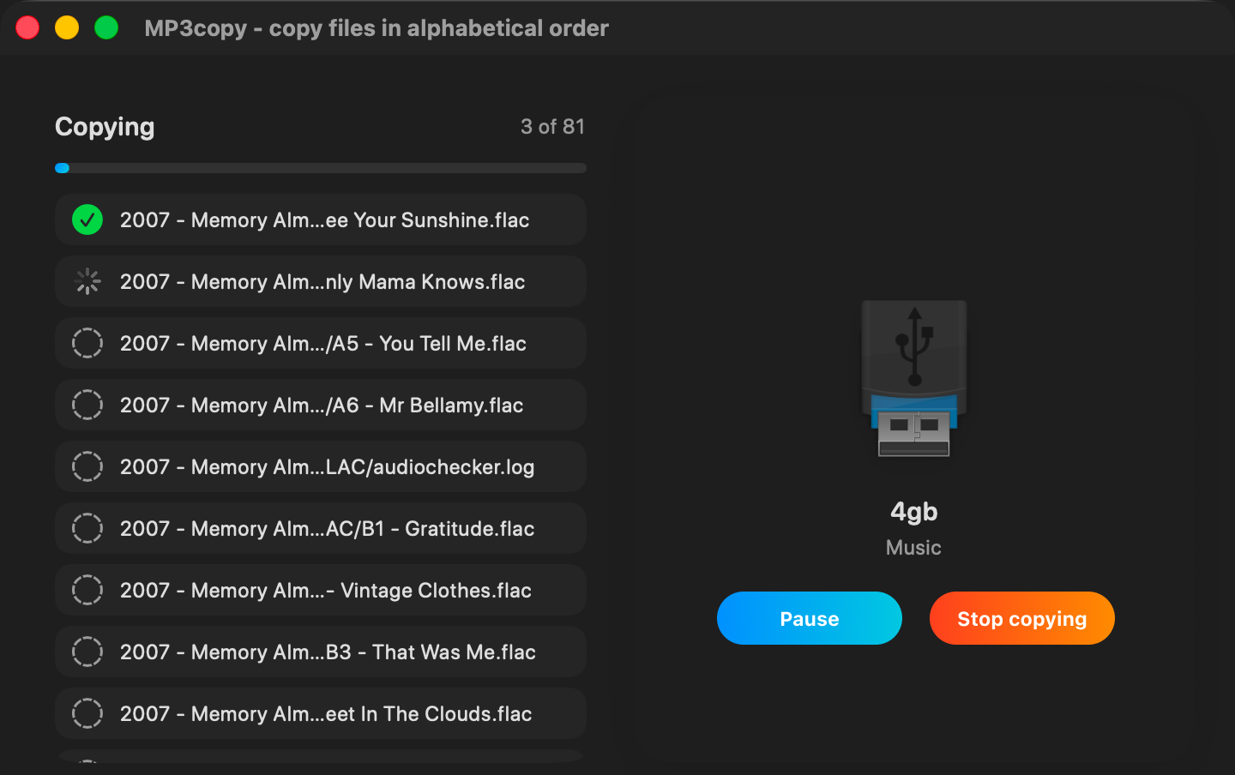Pause the copy operation
Image resolution: width=1235 pixels, height=775 pixels.
tap(810, 618)
